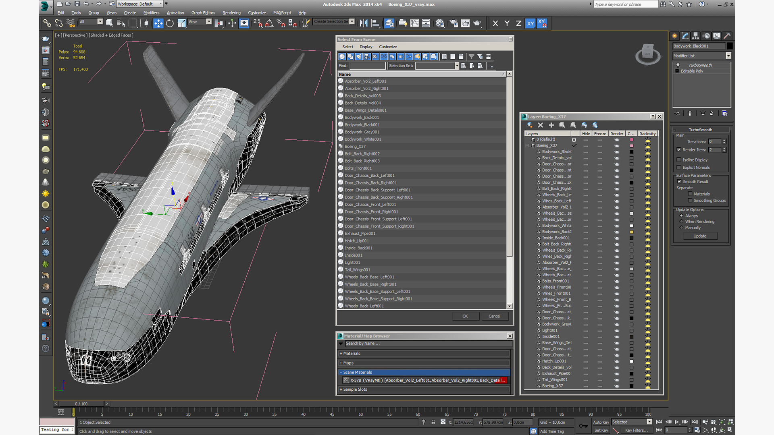
Task: Toggle the selection lock padlock icon
Action: (x=433, y=422)
